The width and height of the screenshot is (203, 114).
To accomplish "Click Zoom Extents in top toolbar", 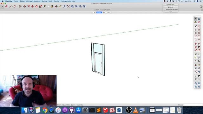I will [x=69, y=6].
